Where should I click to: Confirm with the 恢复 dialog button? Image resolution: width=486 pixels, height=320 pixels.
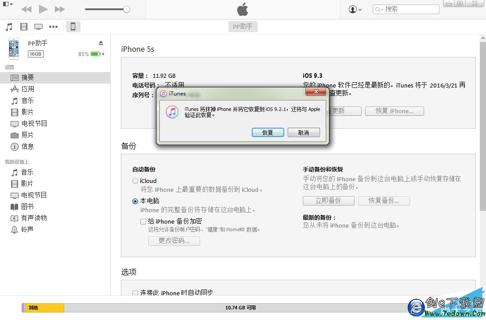[268, 133]
